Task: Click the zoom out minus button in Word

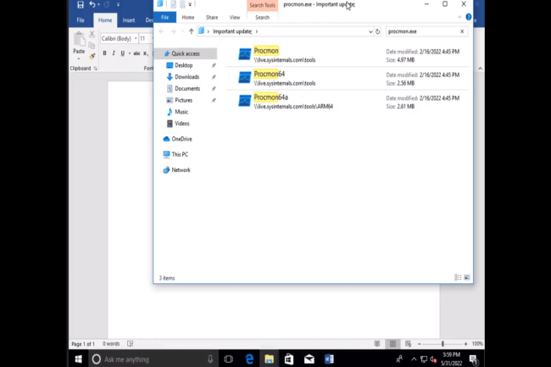Action: [420, 344]
